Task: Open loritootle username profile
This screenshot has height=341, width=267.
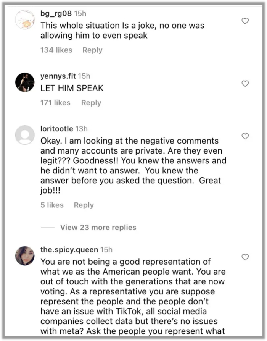Action: [56, 129]
